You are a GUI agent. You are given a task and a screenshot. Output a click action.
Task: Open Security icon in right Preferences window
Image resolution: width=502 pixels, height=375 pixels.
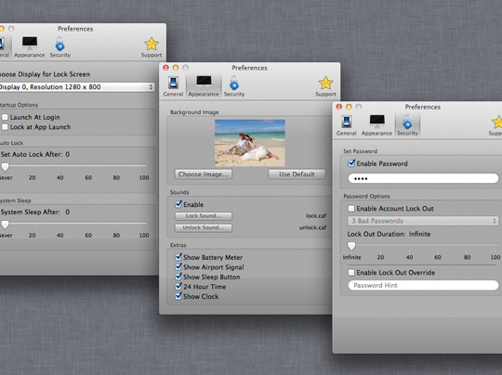(x=407, y=125)
